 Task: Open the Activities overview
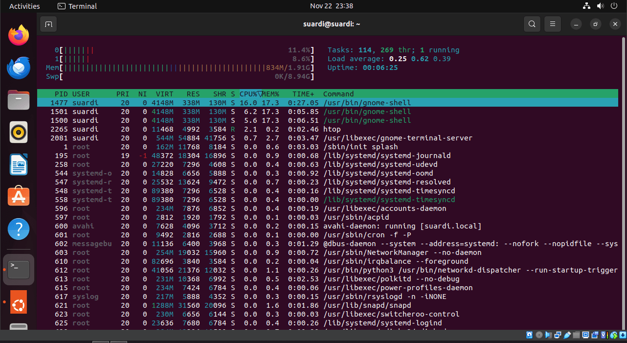point(24,6)
